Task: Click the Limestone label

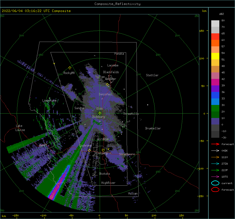Action: pyautogui.click(x=49, y=101)
